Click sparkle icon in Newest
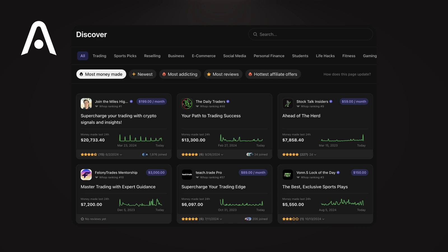This screenshot has height=252, width=448. (134, 74)
